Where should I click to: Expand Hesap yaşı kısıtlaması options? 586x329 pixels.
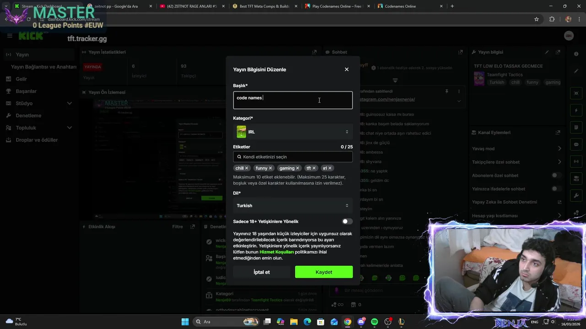coord(559,215)
